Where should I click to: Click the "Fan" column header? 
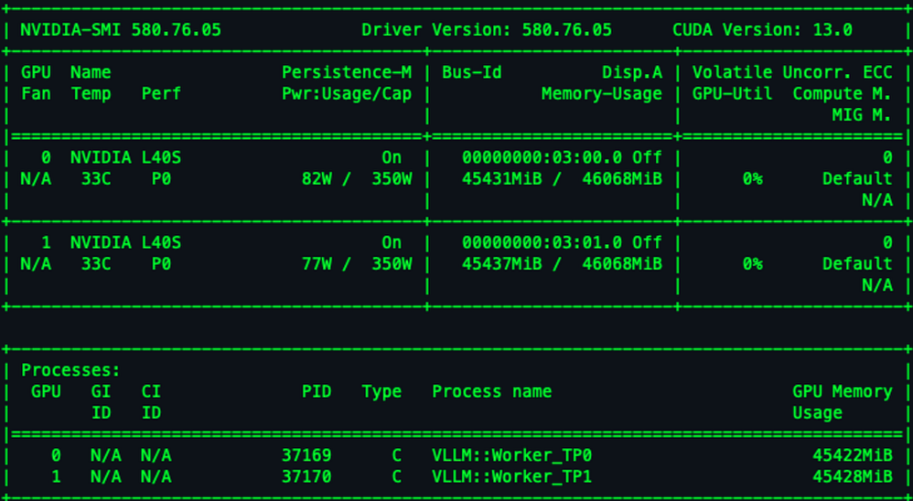pos(36,93)
